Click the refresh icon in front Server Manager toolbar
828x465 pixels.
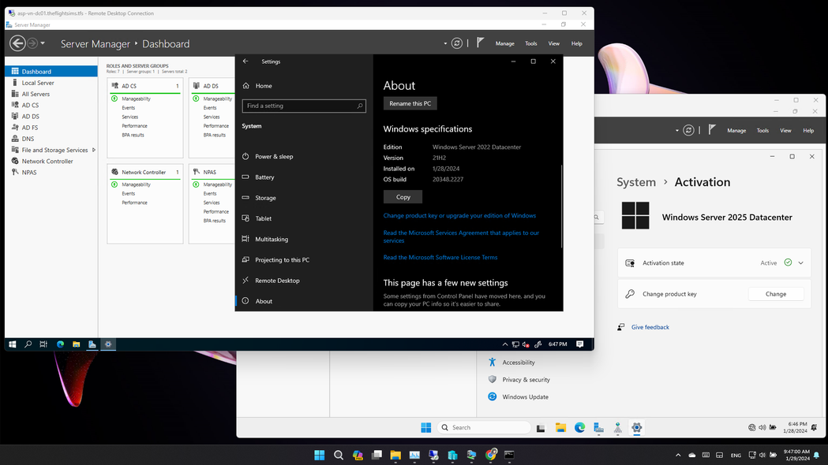point(457,43)
